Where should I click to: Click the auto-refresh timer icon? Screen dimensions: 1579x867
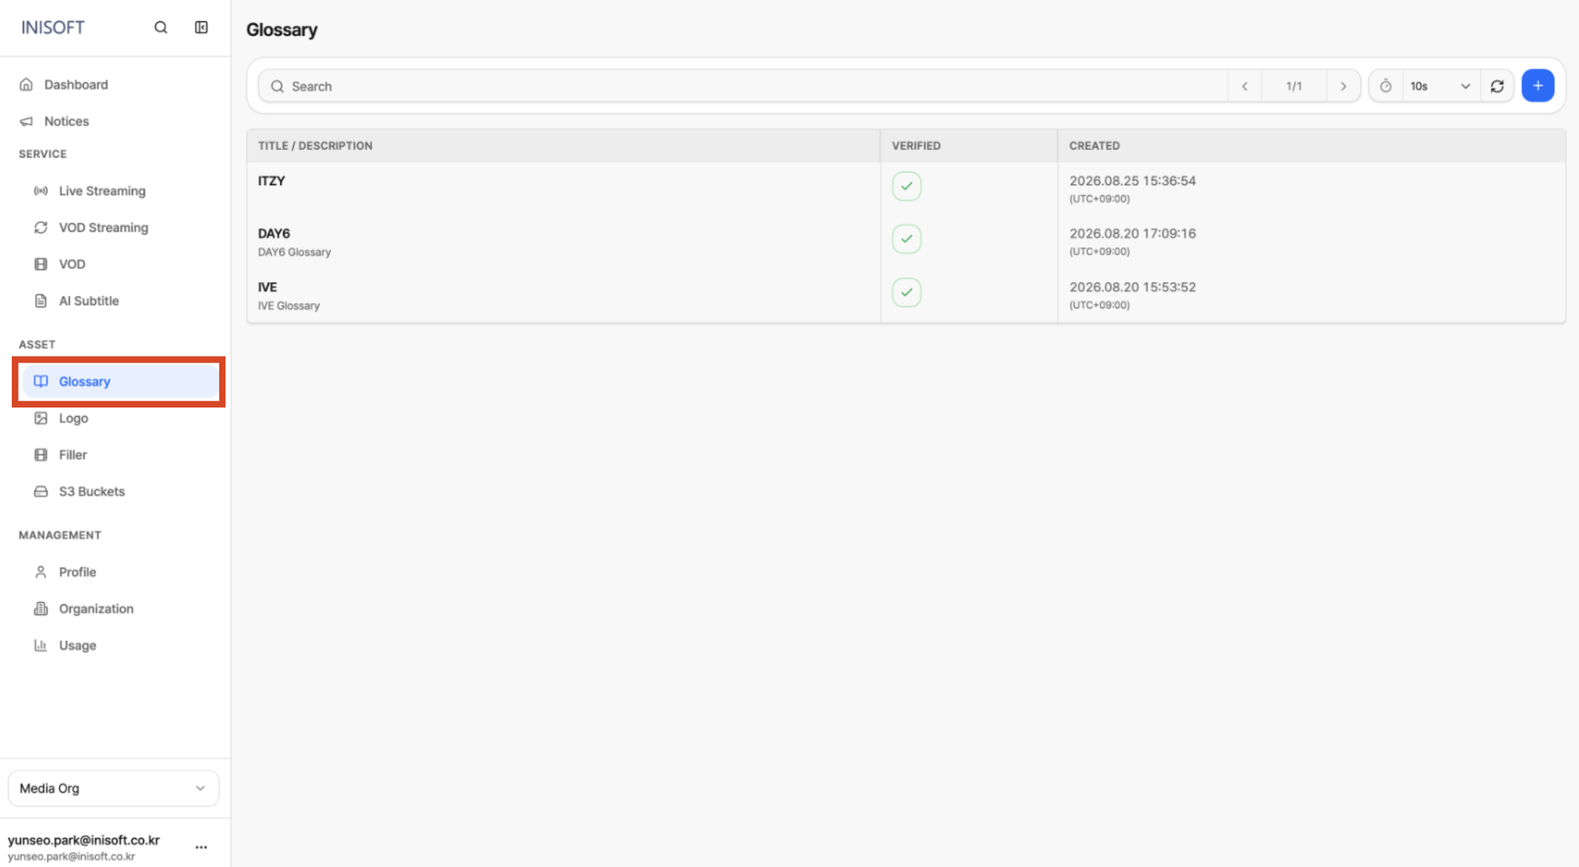pos(1385,86)
